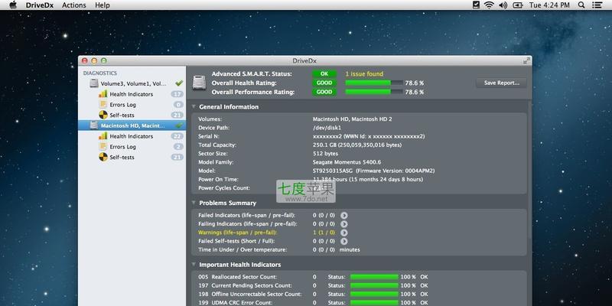Click the device path value /dev/disk1

327,128
